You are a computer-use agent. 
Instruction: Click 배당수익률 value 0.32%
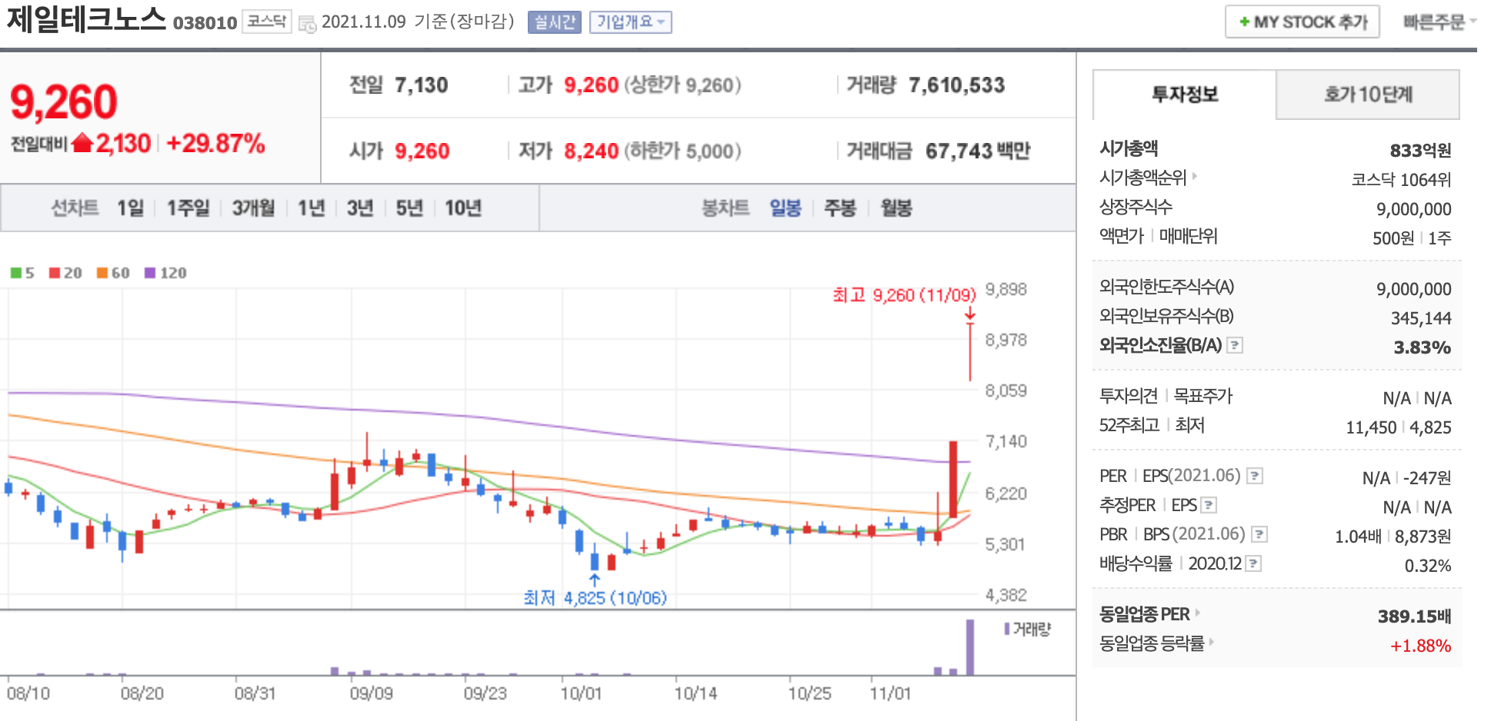(1428, 566)
